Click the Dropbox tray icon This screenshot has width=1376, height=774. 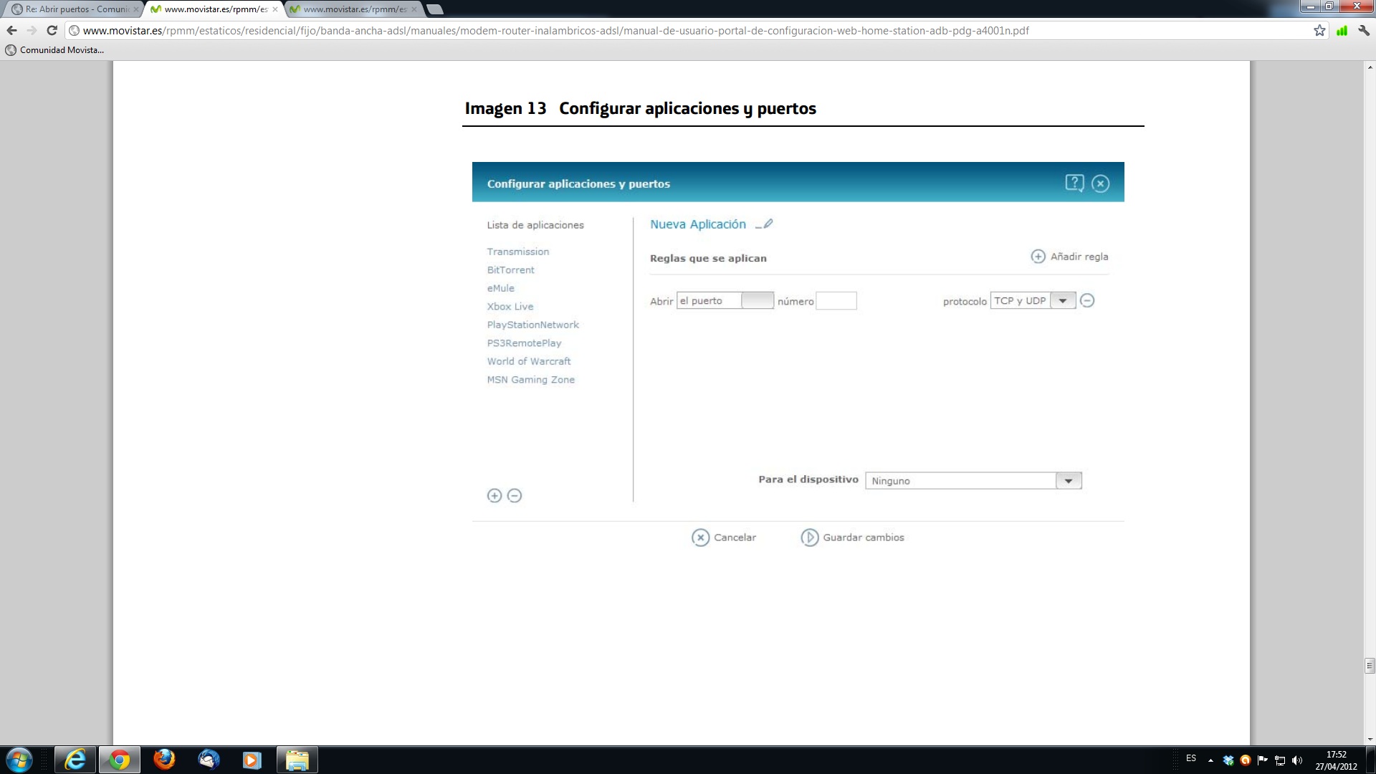coord(1228,760)
